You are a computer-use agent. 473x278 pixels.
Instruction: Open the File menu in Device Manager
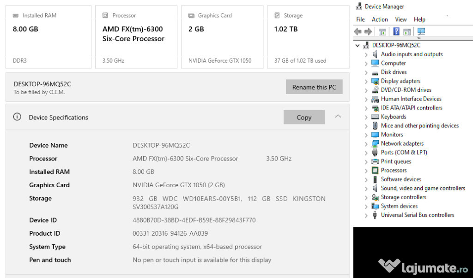pyautogui.click(x=360, y=19)
